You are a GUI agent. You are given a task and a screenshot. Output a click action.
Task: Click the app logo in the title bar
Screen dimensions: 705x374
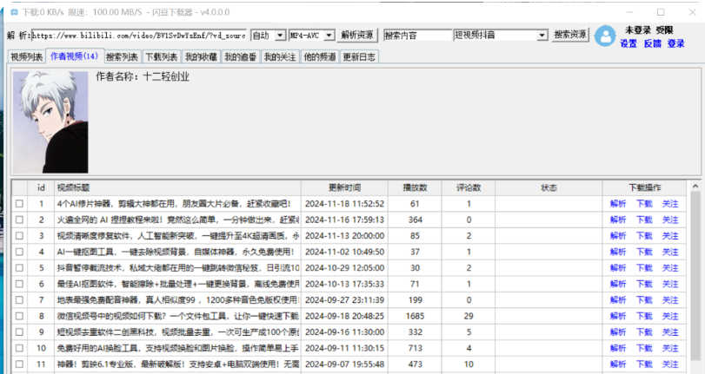tap(13, 12)
